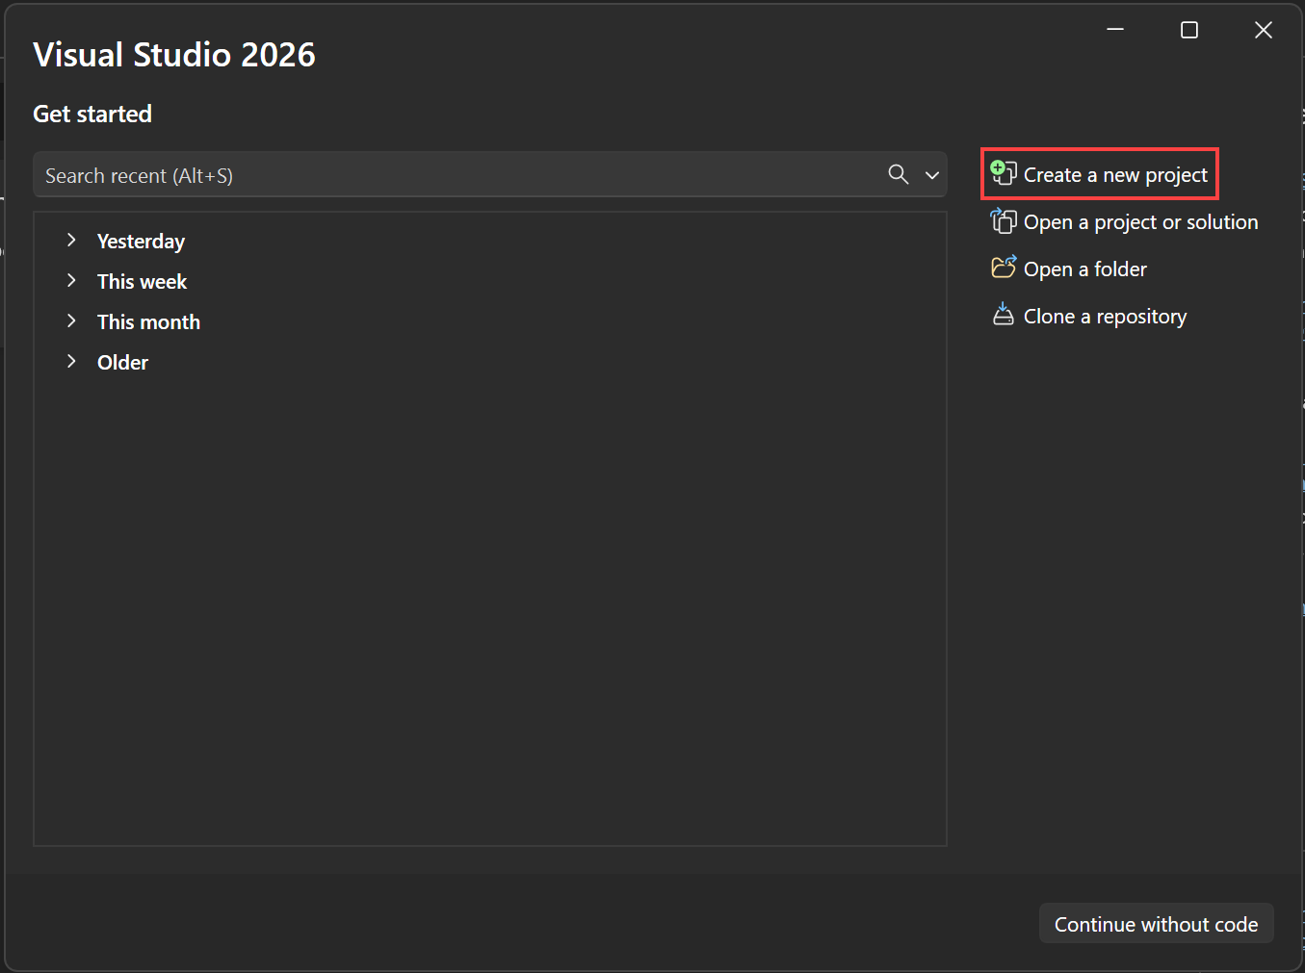Image resolution: width=1305 pixels, height=973 pixels.
Task: Click the Clone a repository icon
Action: point(1004,315)
